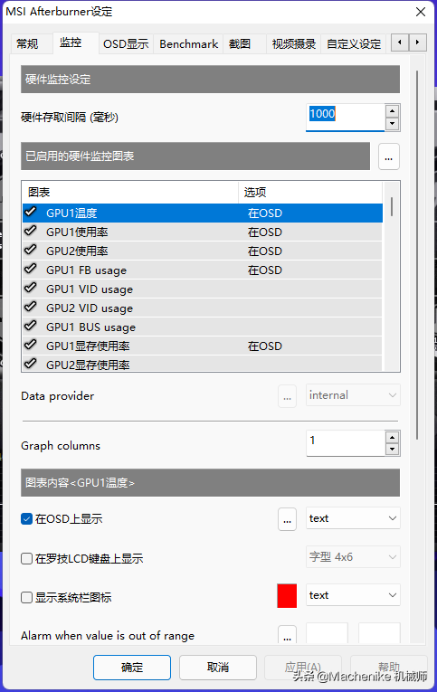This screenshot has height=692, width=437.
Task: Click the 应用(A) button
Action: tap(303, 668)
